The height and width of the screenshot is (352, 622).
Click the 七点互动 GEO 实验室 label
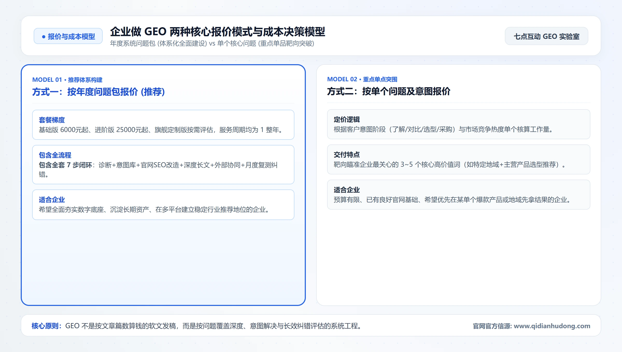[546, 36]
